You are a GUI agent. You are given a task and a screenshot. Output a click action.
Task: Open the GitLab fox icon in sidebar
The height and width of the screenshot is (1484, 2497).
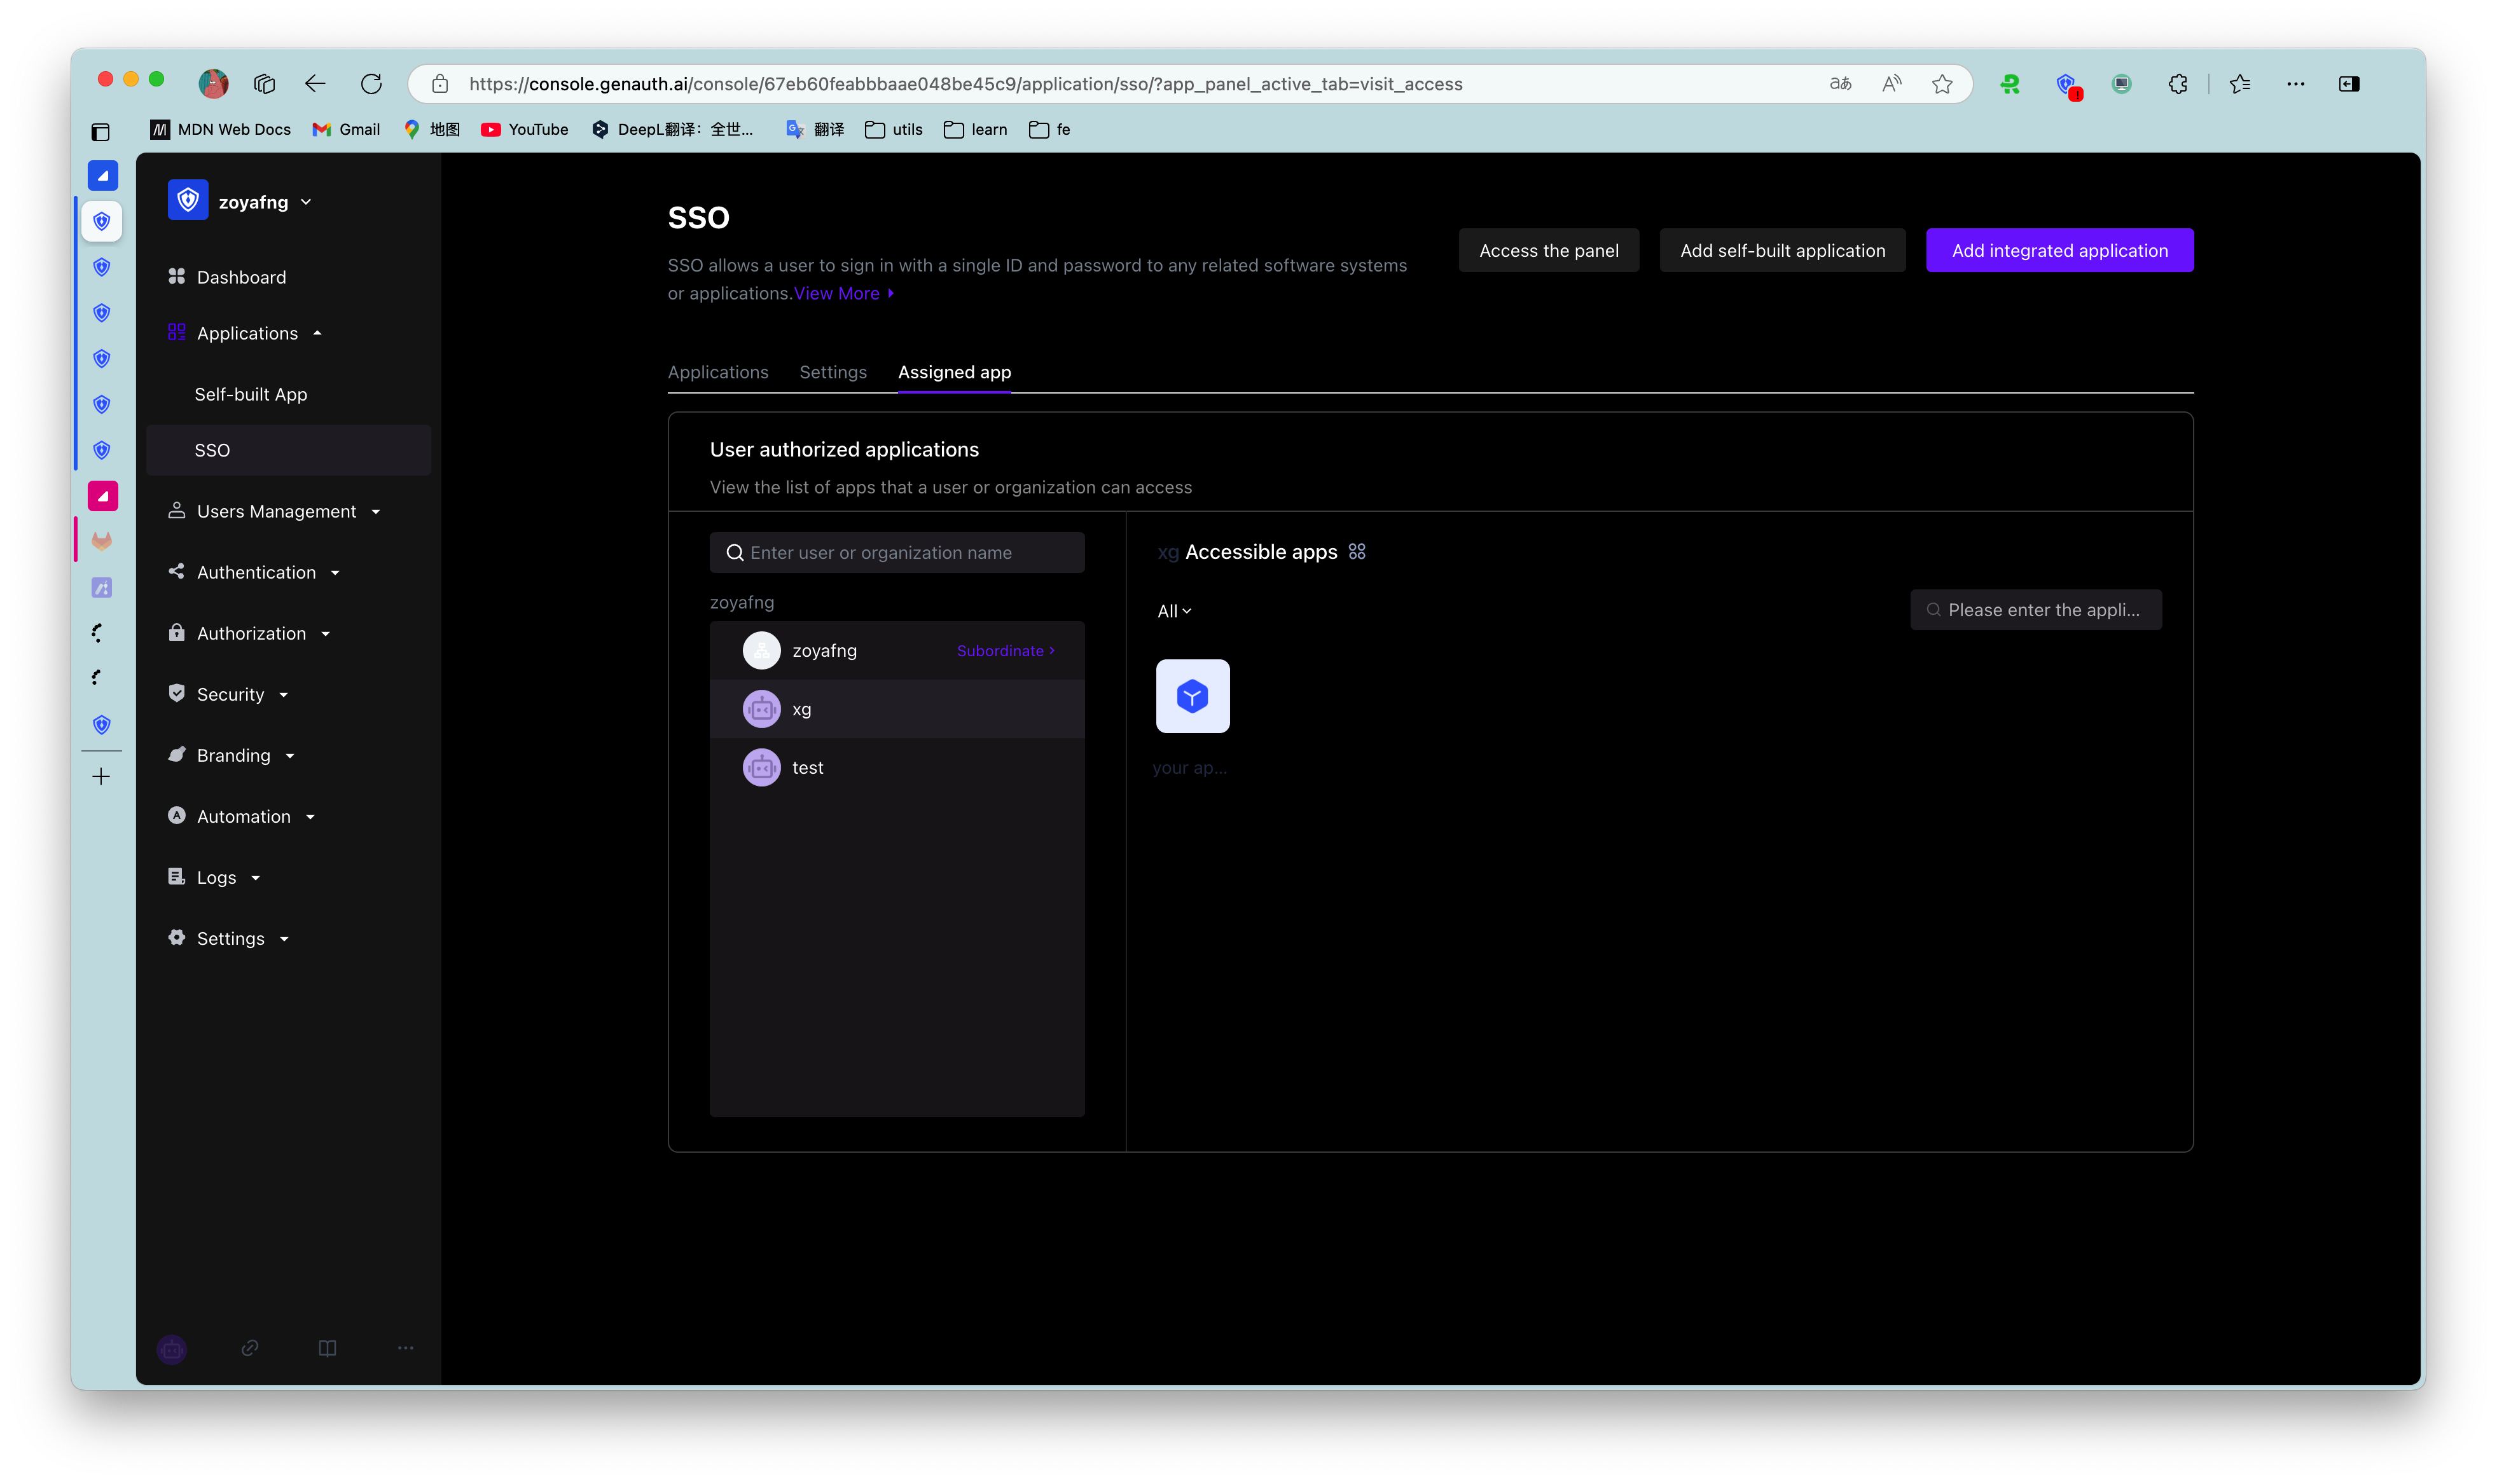pos(101,541)
